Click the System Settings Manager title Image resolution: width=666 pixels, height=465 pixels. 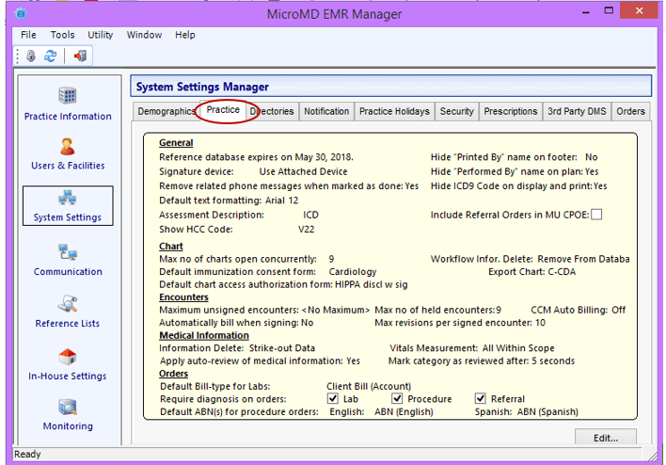click(202, 87)
